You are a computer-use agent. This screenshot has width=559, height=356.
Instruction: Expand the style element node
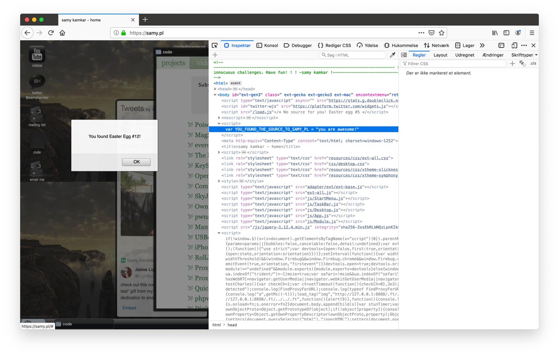point(219,181)
